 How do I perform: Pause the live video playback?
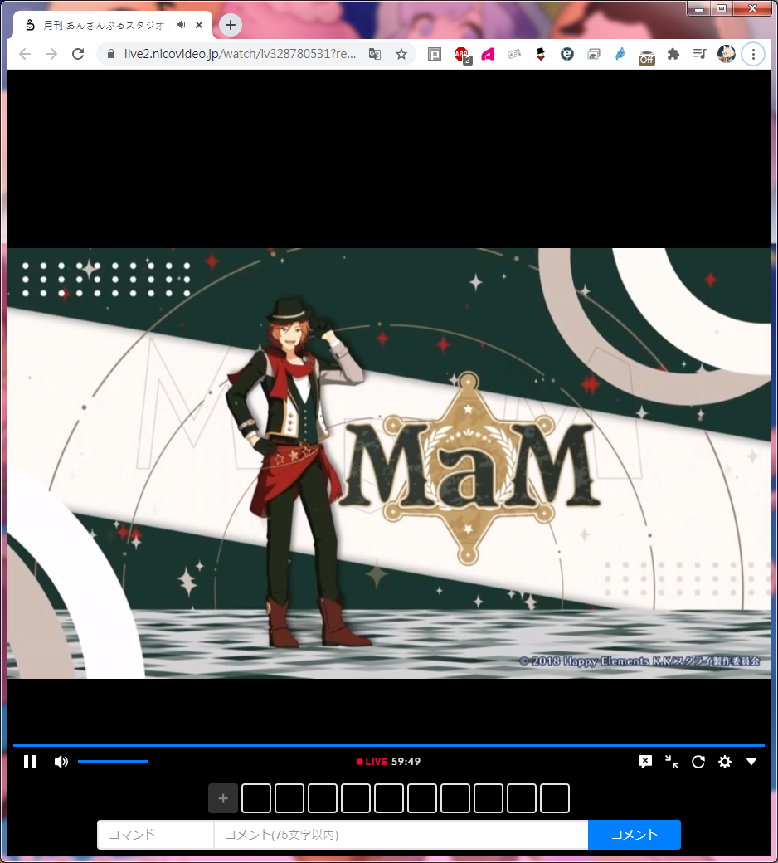click(30, 762)
